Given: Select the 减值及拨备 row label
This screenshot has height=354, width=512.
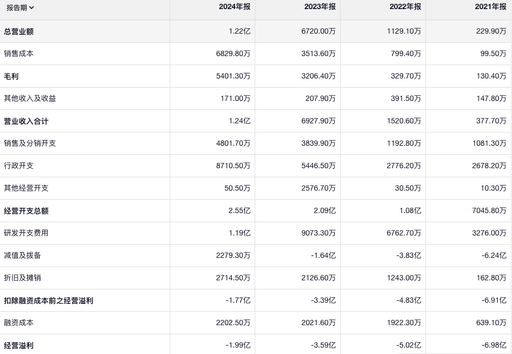Looking at the screenshot, I should [x=22, y=256].
